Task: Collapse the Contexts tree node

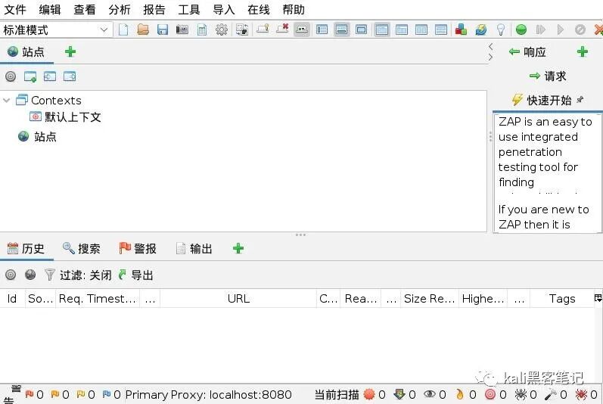Action: click(x=6, y=101)
